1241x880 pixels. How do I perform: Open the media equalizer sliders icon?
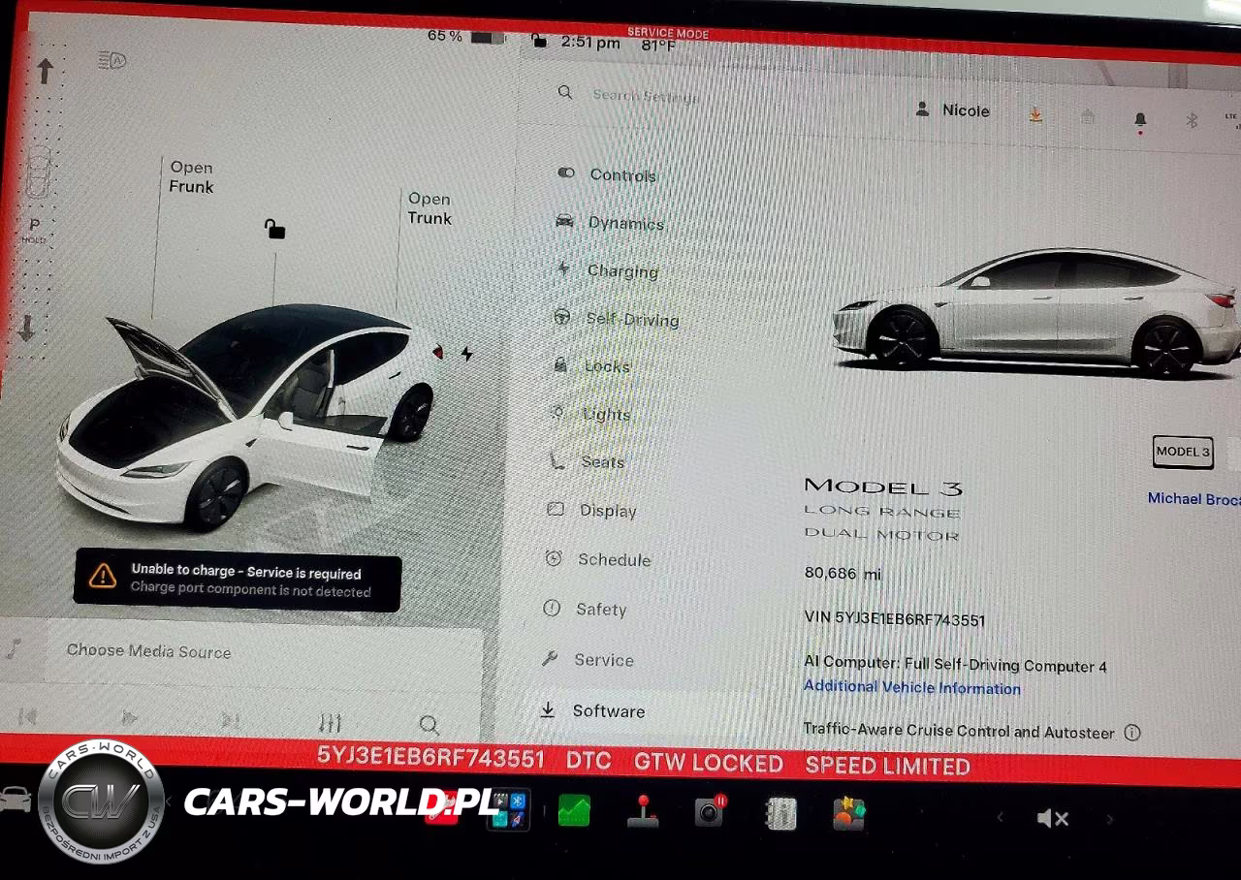point(331,723)
